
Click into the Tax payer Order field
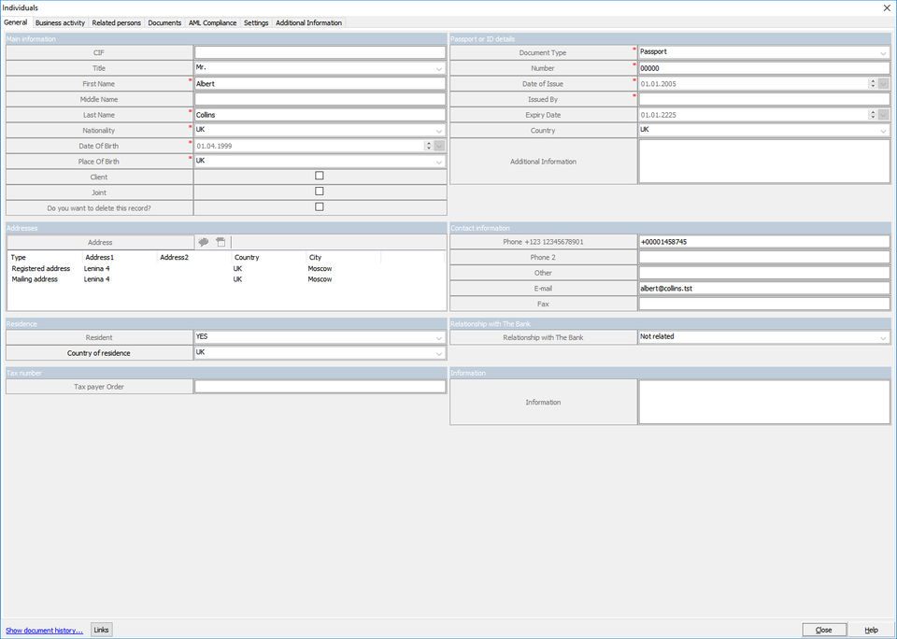(320, 387)
